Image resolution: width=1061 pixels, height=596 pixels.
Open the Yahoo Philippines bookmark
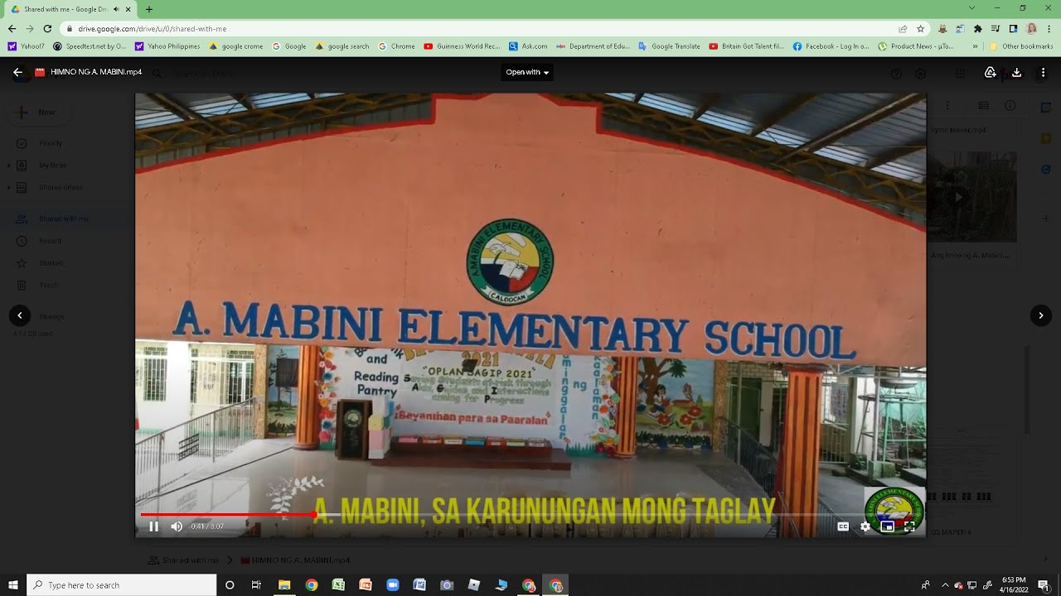pos(167,46)
